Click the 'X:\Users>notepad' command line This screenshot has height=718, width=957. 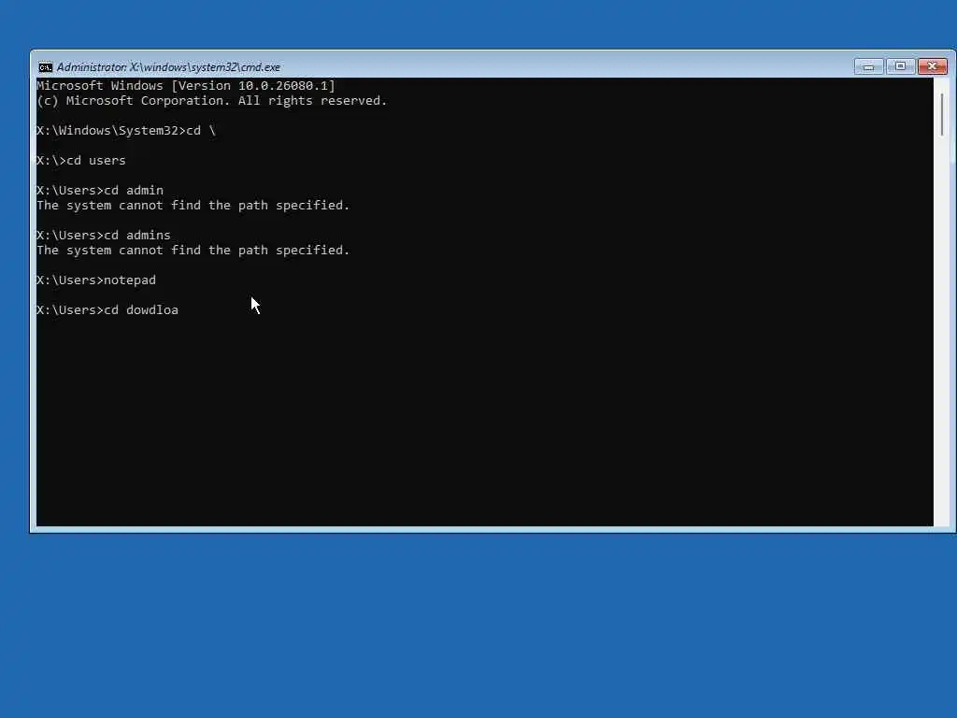click(96, 280)
